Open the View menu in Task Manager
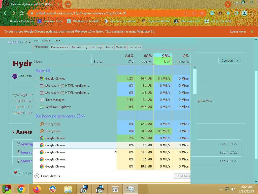 point(57,41)
